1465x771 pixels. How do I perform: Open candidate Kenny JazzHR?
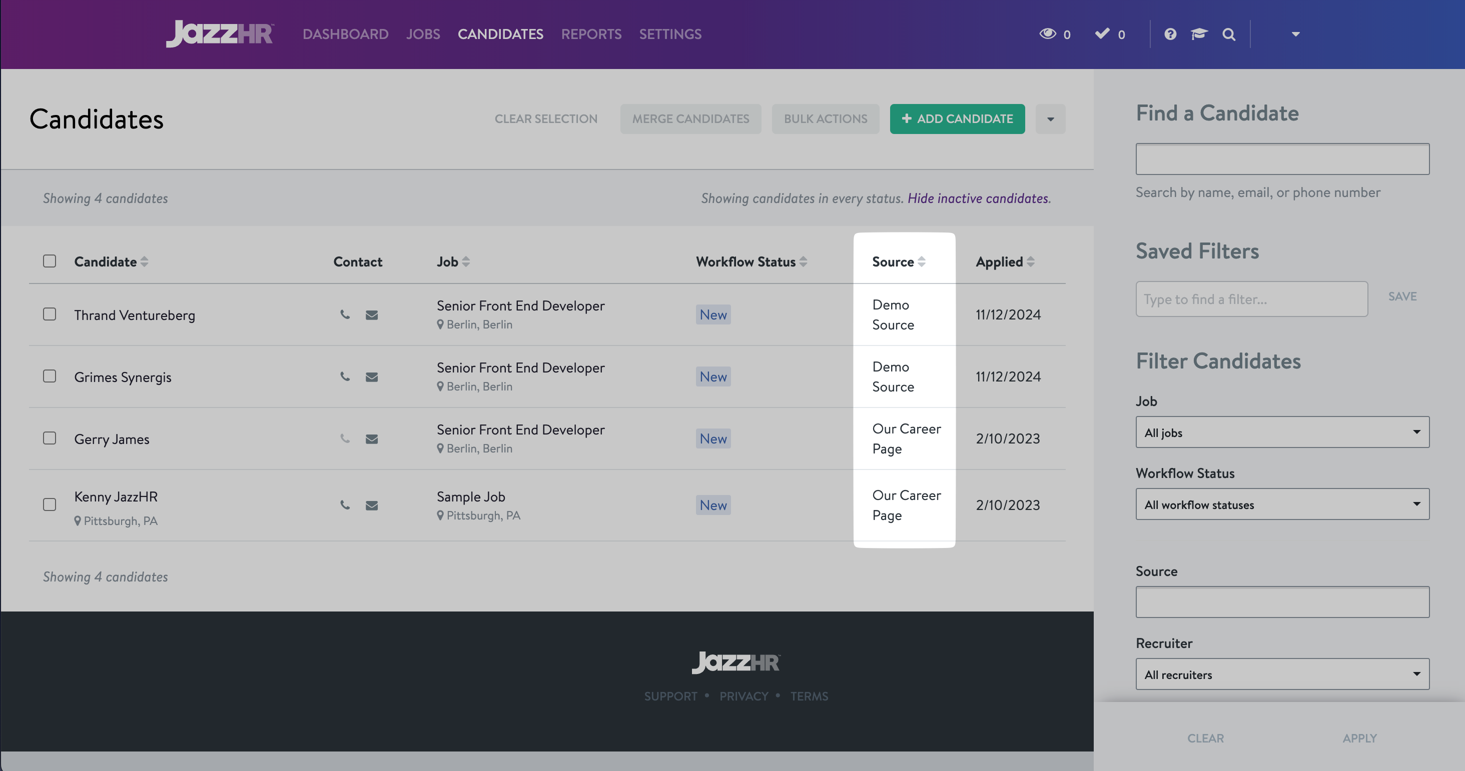point(116,496)
